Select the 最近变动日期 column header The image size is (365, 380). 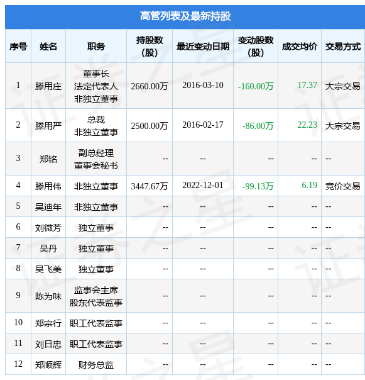[203, 46]
